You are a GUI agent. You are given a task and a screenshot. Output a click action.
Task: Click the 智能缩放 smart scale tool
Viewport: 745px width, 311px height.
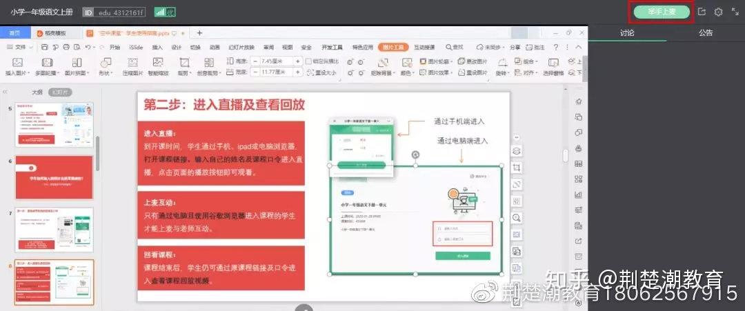tap(158, 66)
